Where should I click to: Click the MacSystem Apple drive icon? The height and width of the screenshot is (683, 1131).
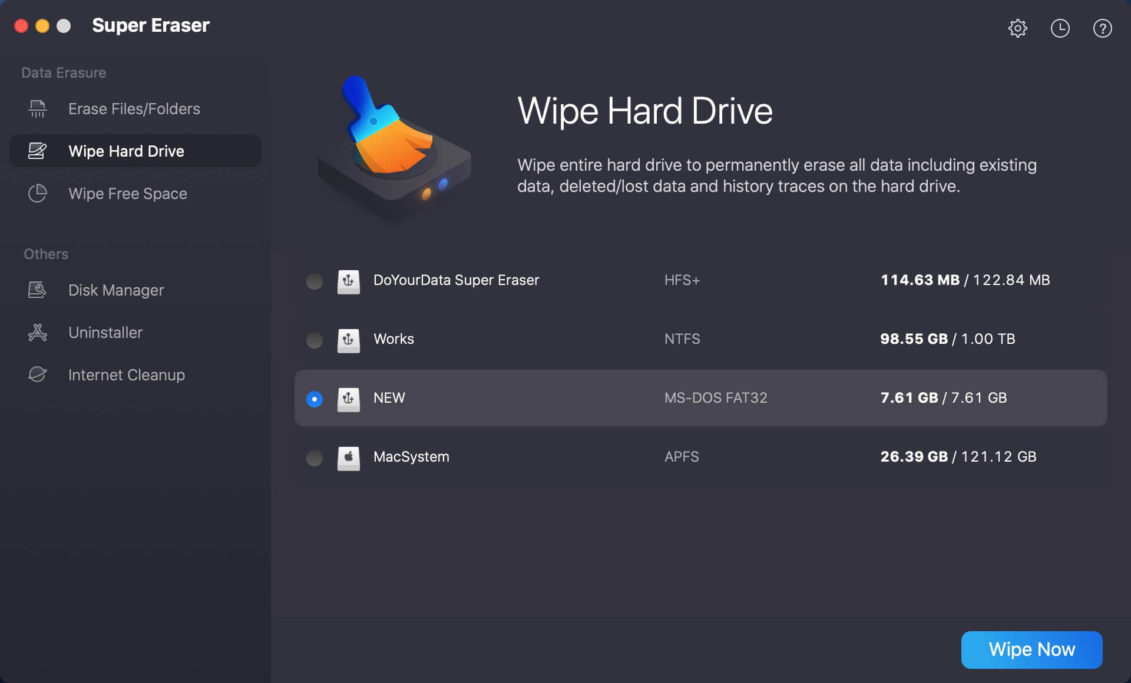348,457
